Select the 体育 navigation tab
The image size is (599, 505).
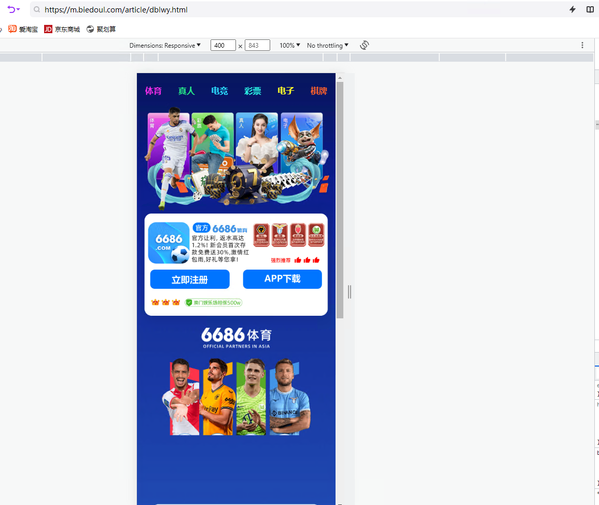click(x=154, y=91)
